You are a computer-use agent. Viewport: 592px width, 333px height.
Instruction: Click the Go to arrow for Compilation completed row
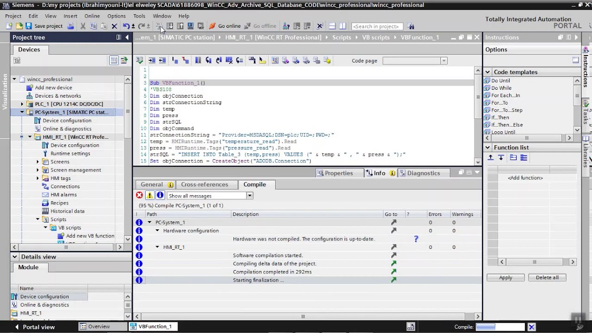pos(394,272)
